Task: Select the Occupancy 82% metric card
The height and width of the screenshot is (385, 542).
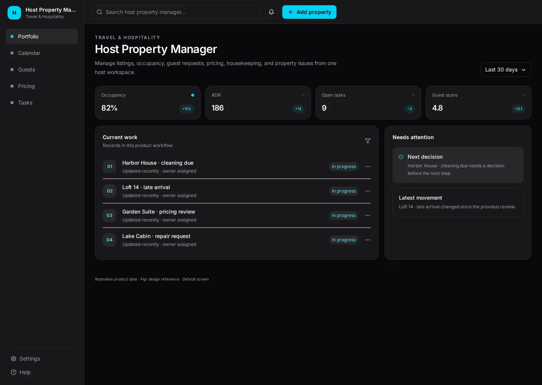Action: click(148, 103)
